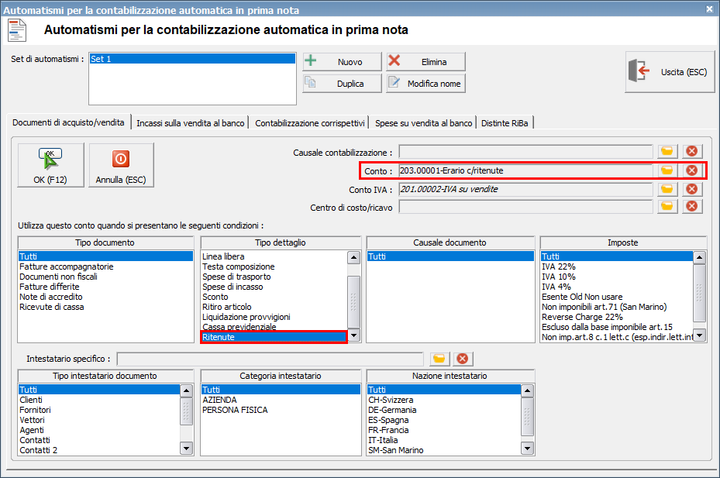Select Fatture accompagnatorie document type
This screenshot has width=720, height=478.
pos(105,267)
